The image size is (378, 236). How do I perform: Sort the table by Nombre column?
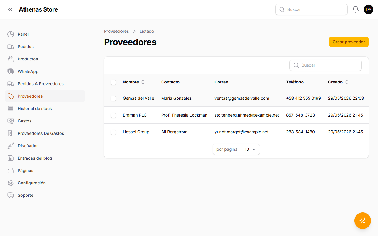coord(134,82)
